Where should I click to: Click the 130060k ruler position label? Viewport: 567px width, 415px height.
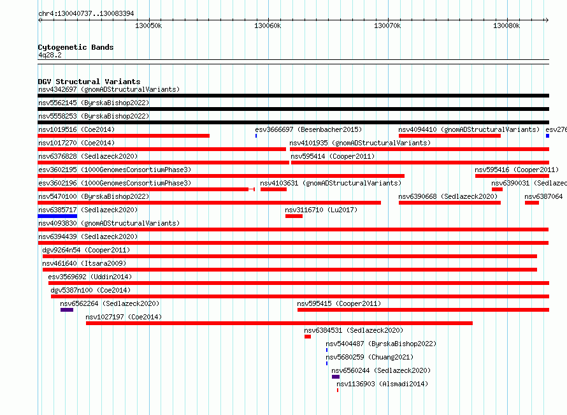point(268,25)
